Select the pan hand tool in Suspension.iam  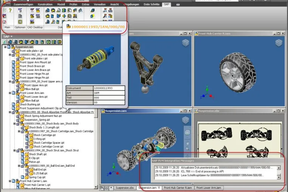click(x=187, y=143)
